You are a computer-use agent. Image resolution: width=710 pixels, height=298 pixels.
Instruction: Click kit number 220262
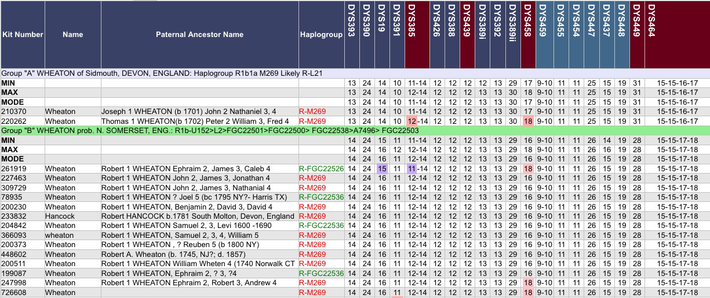pyautogui.click(x=14, y=122)
